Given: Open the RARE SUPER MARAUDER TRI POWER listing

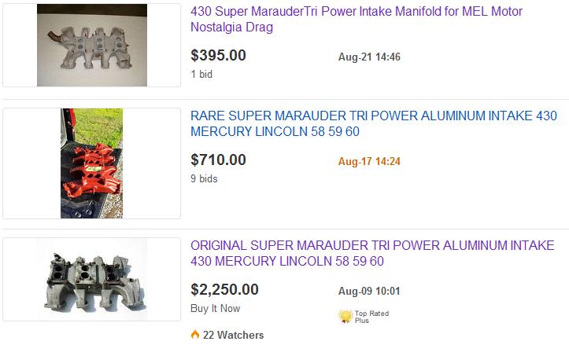Looking at the screenshot, I should [373, 124].
